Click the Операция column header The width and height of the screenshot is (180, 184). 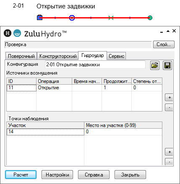(x=54, y=81)
